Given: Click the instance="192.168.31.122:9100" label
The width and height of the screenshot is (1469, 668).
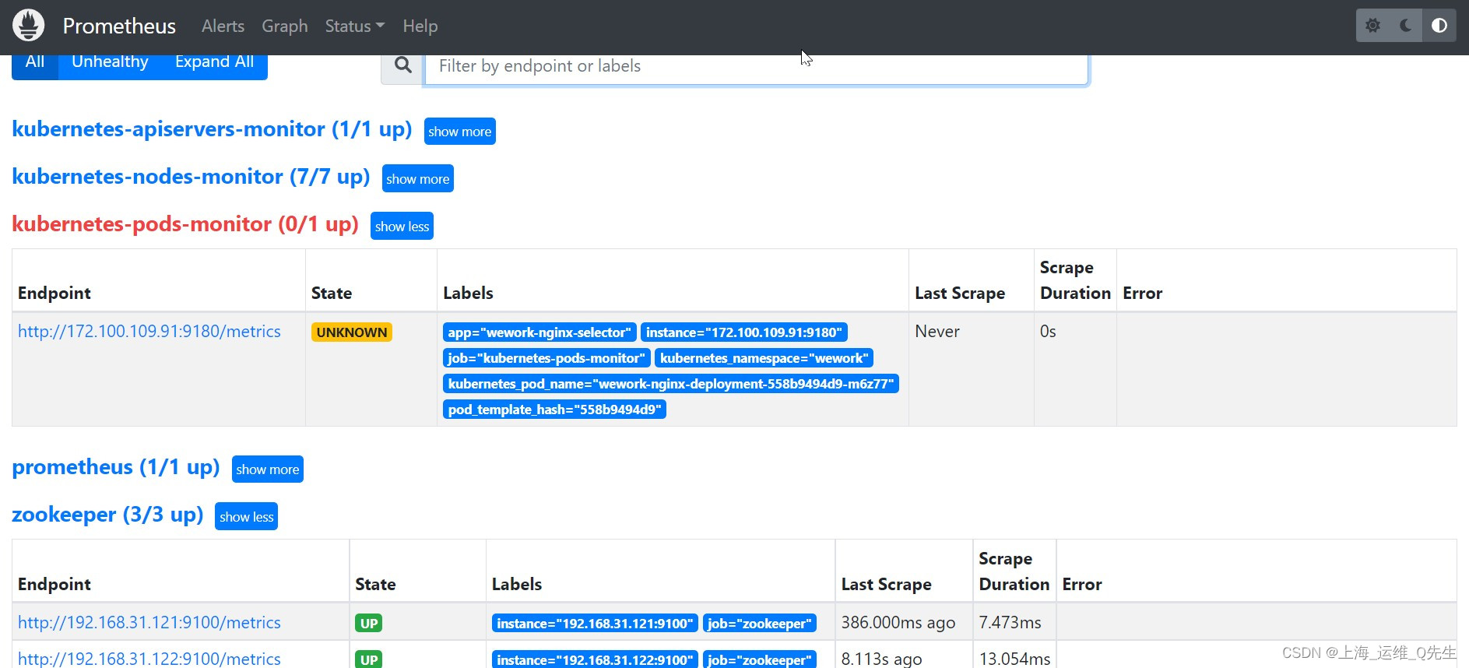Looking at the screenshot, I should [x=595, y=659].
